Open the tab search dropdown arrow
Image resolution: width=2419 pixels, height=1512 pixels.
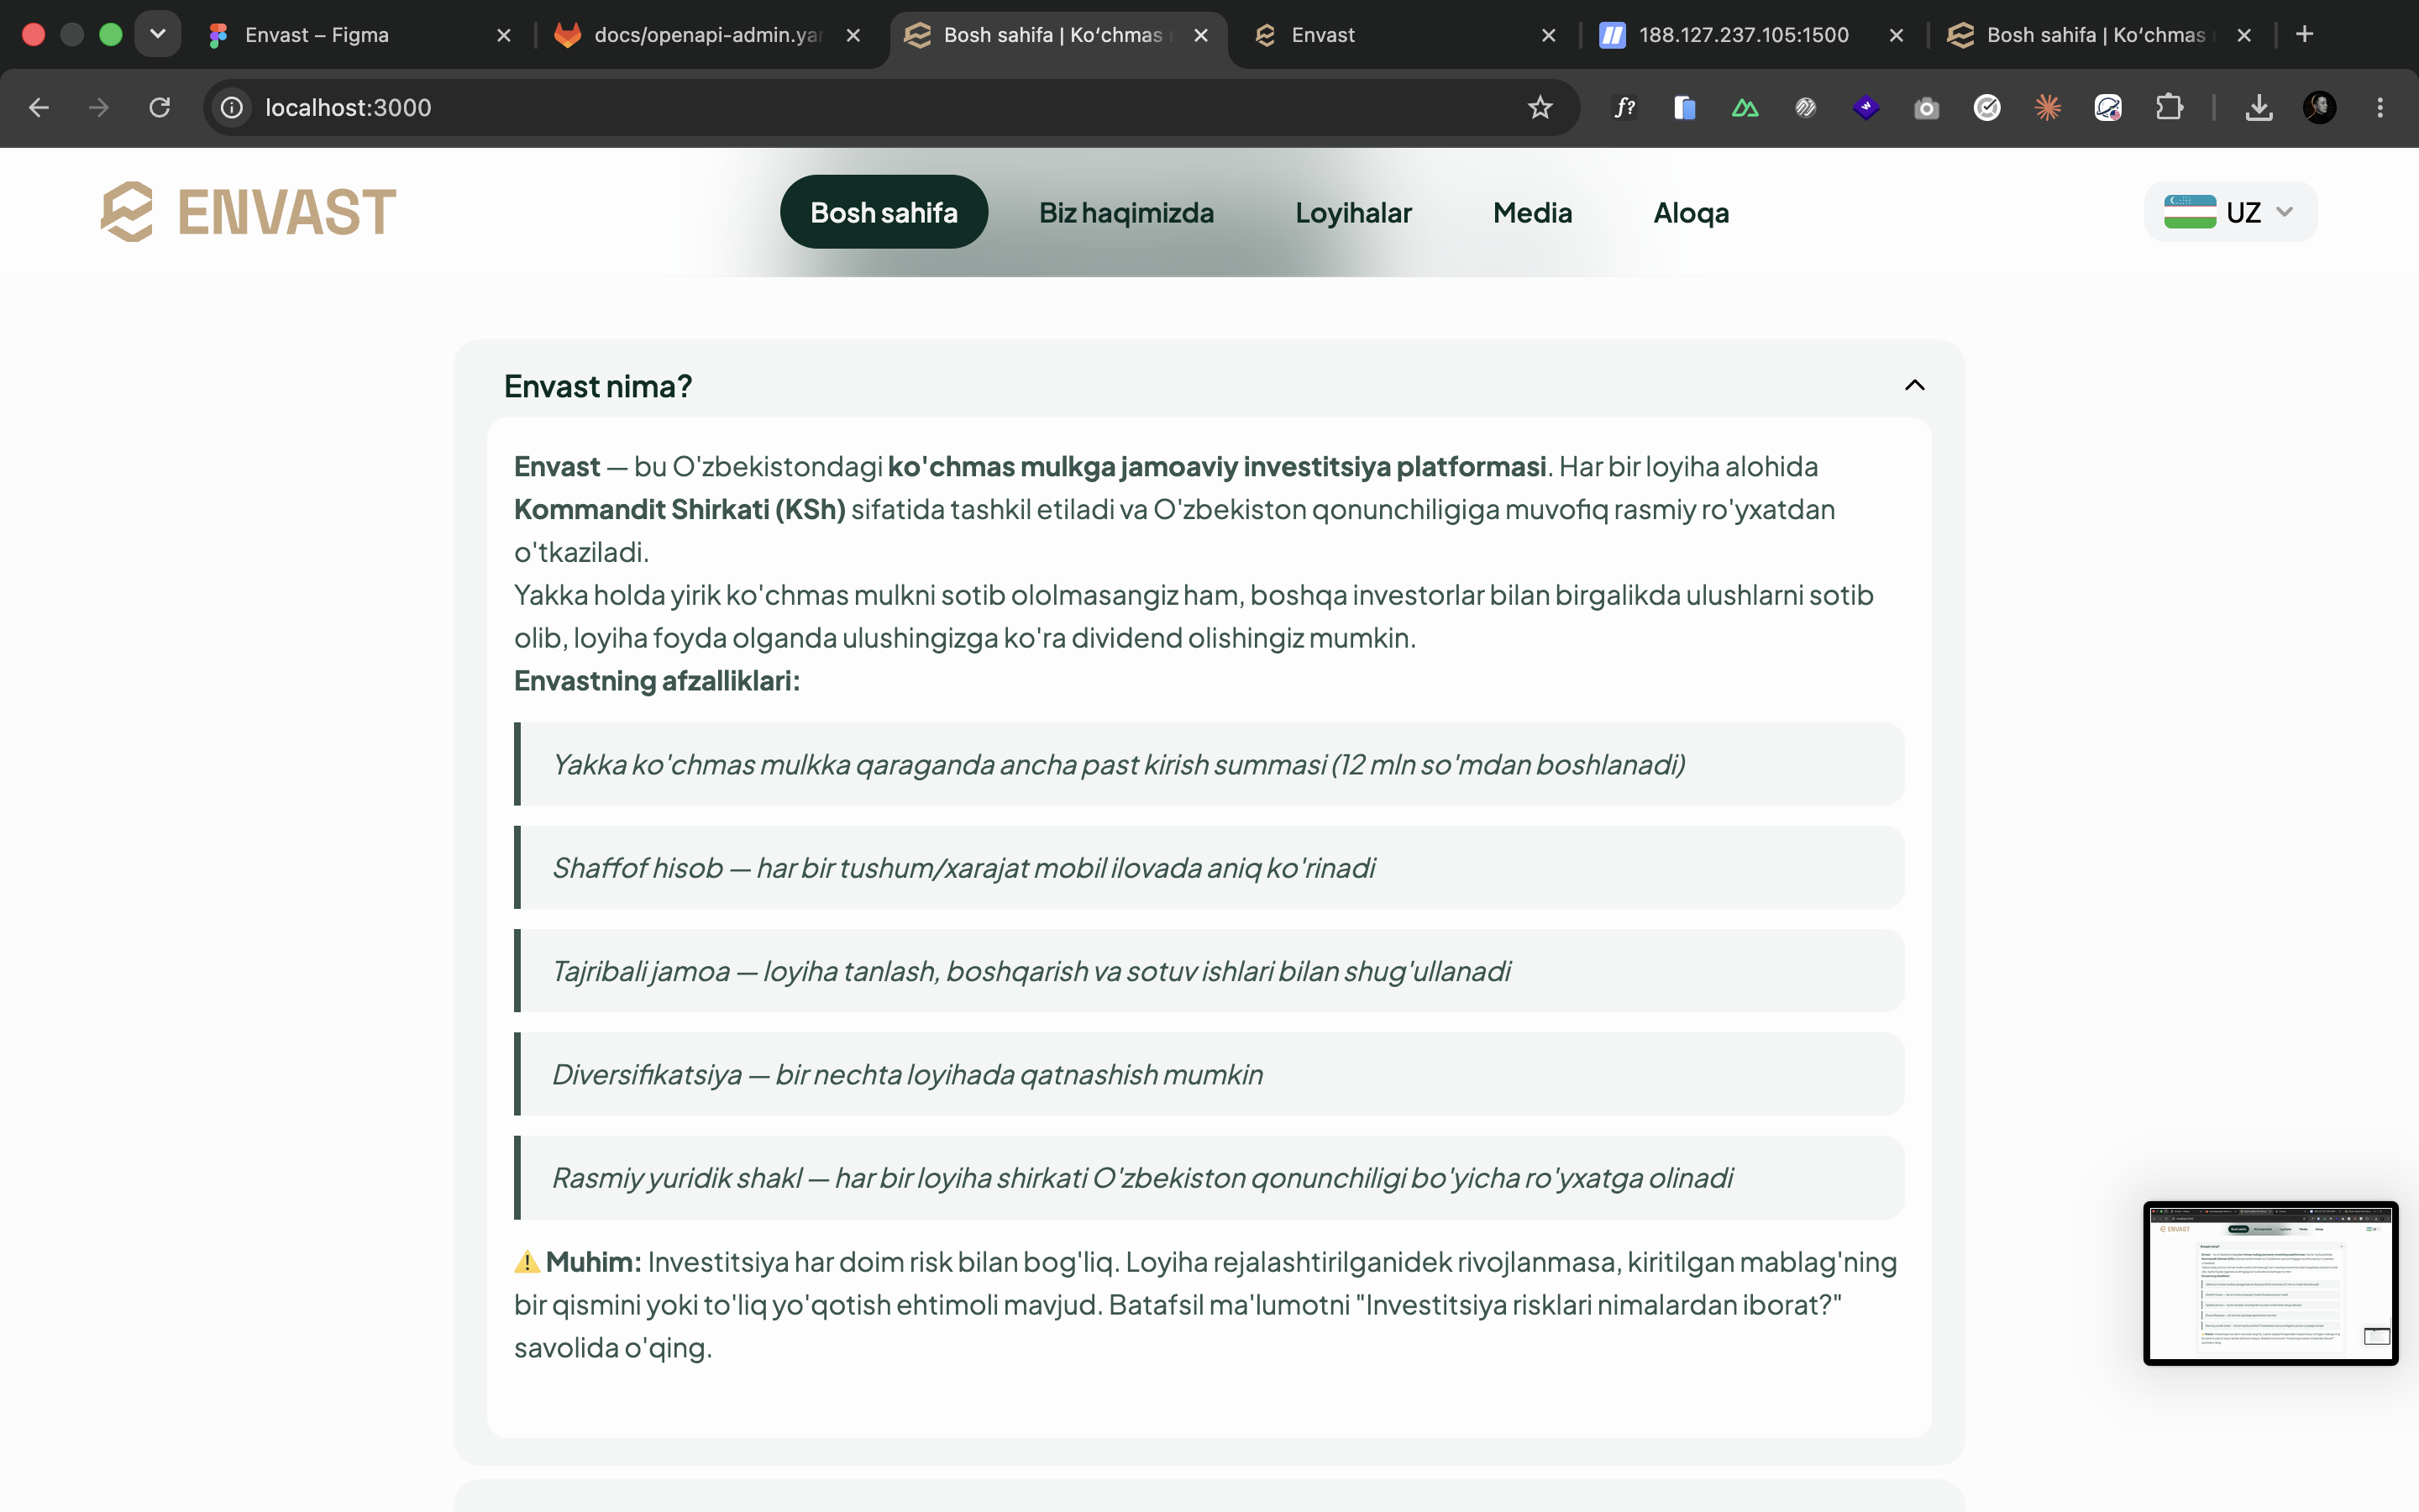click(x=157, y=34)
